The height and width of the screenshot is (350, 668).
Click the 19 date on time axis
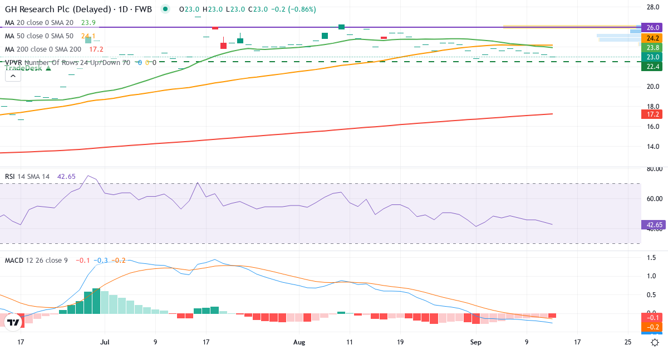click(x=400, y=342)
